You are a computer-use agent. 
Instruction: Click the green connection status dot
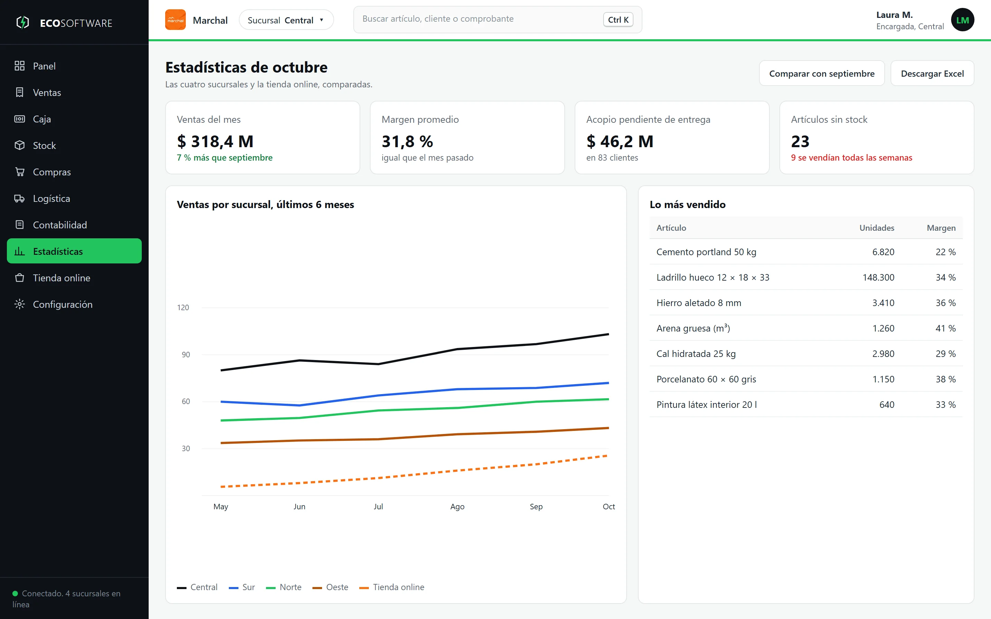[15, 593]
